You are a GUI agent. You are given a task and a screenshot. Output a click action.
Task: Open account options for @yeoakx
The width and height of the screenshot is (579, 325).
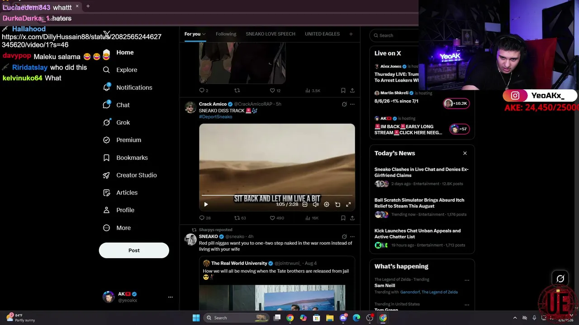pyautogui.click(x=170, y=297)
